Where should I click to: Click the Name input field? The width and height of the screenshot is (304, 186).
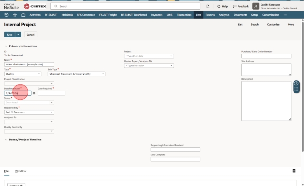coord(29,65)
